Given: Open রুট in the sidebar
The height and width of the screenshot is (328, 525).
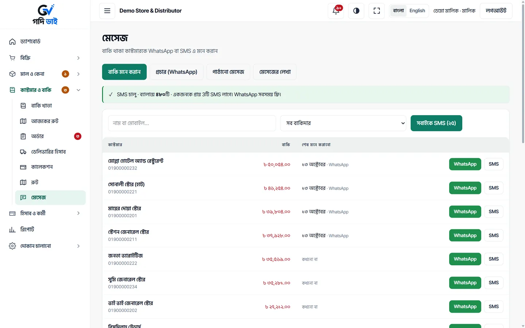Looking at the screenshot, I should pos(50,182).
